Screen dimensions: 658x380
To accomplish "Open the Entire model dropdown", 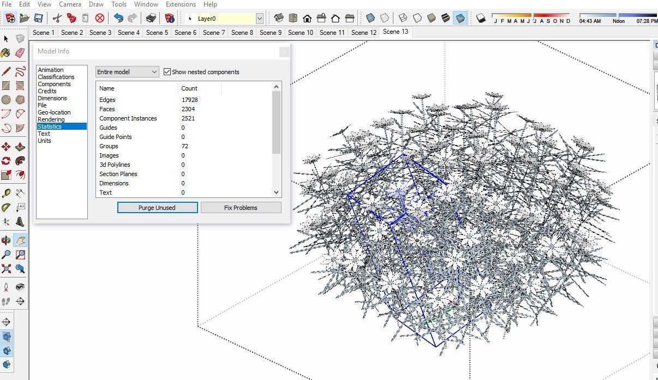I will point(127,72).
